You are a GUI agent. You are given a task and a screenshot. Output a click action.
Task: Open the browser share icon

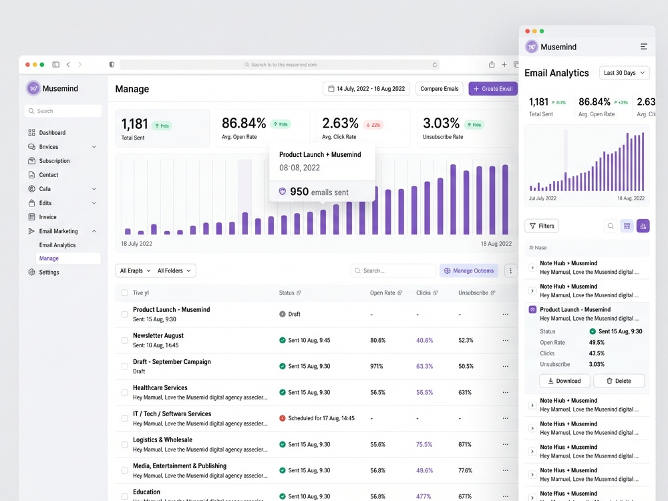[492, 64]
